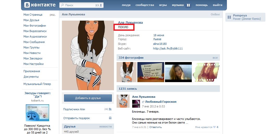Go to Моя Страница
The height and width of the screenshot is (134, 274).
coord(33,15)
